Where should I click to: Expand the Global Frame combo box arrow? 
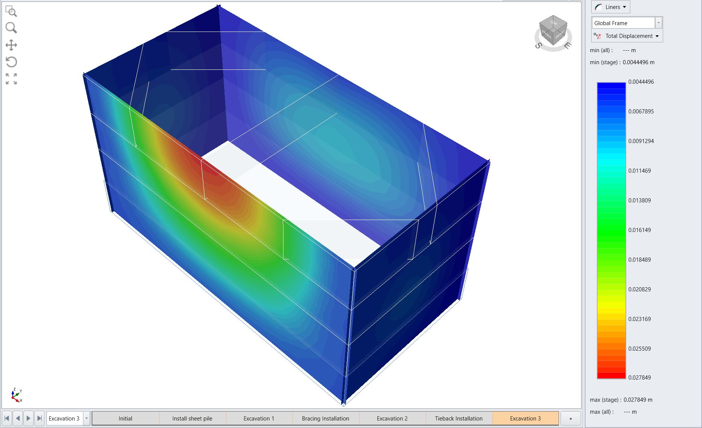click(658, 23)
